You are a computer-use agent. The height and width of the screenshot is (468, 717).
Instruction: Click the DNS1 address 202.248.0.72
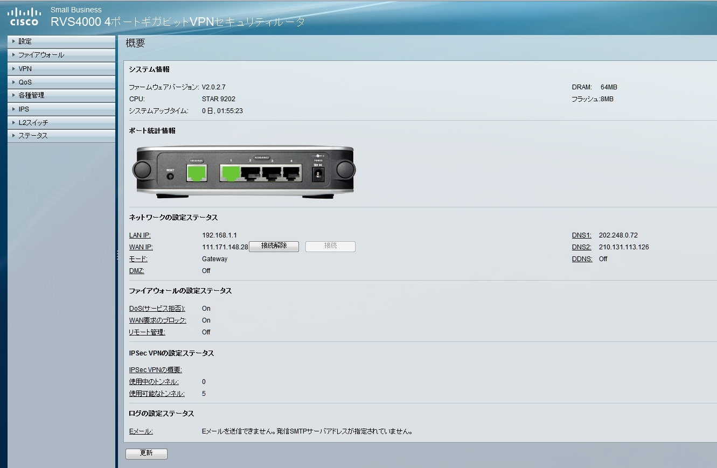[x=618, y=235]
